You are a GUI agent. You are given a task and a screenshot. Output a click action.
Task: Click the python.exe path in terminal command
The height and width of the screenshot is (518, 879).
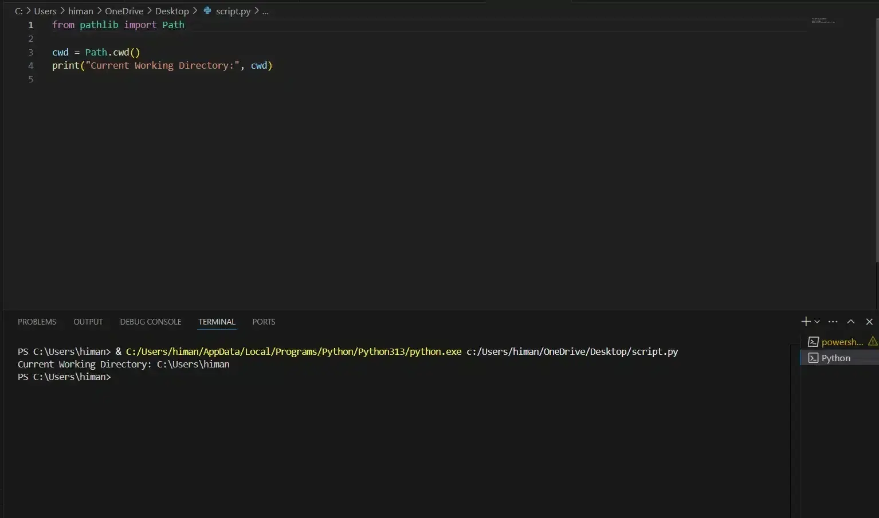[293, 351]
